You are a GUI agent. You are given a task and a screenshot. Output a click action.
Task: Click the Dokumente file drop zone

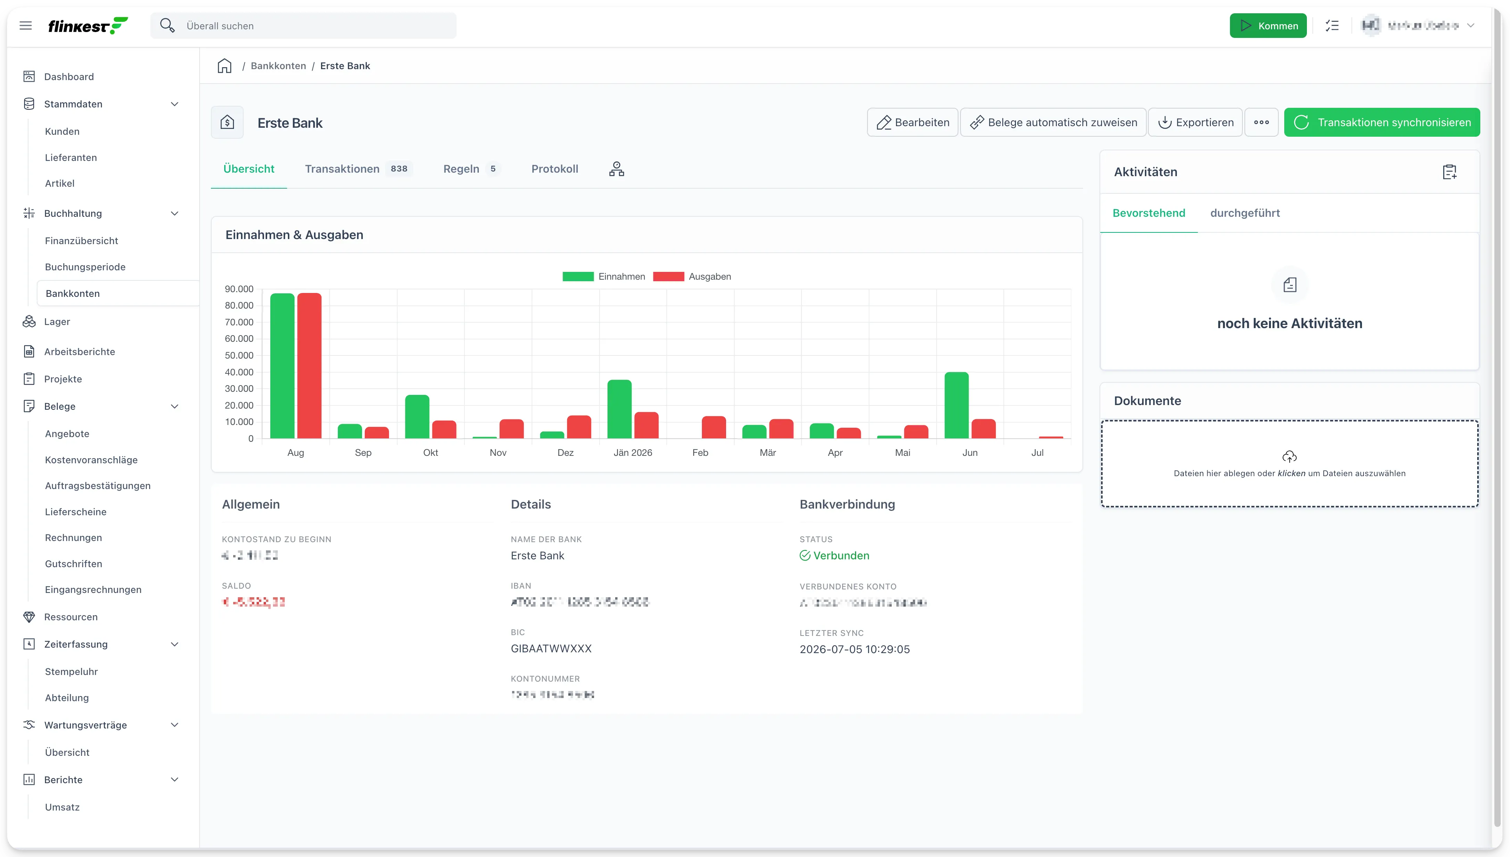tap(1289, 464)
